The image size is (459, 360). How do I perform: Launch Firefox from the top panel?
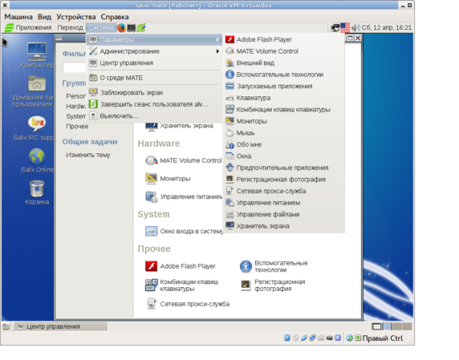coord(121,28)
